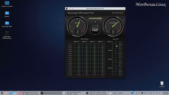
Task: Expand hidden system tray icons arrow
Action: pyautogui.click(x=162, y=93)
